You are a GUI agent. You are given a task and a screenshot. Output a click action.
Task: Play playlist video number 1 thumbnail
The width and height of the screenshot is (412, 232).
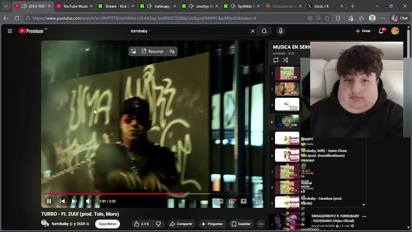point(287,73)
